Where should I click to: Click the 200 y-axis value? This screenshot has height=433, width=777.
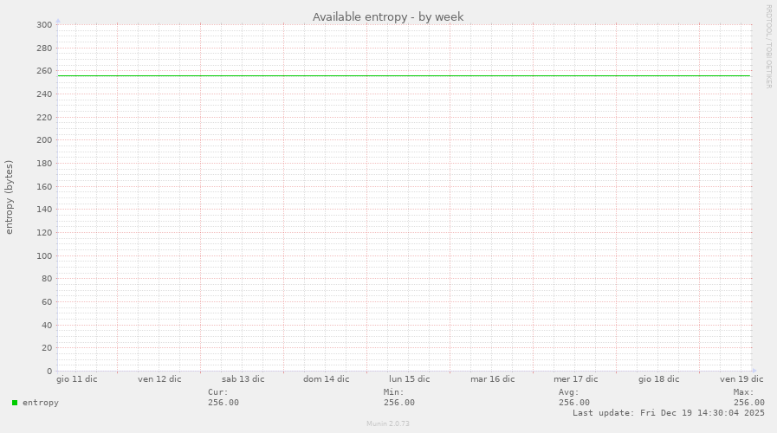(44, 140)
